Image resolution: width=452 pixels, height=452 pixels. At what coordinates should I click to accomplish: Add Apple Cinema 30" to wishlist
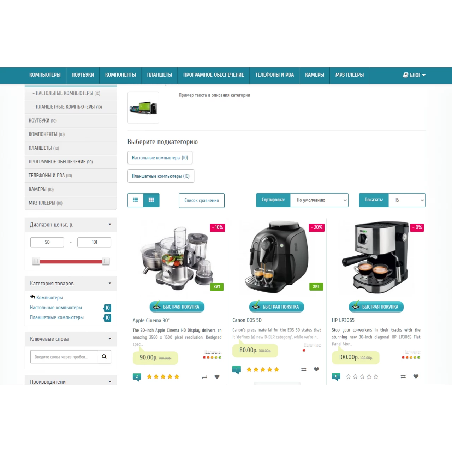point(217,377)
